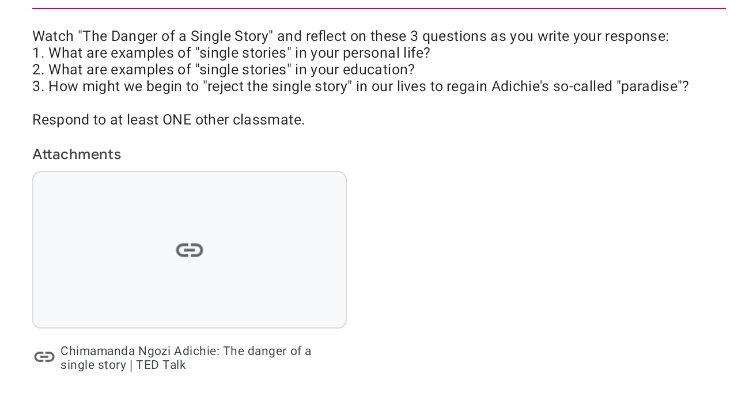Click the Attachments heading
This screenshot has width=738, height=400.
tap(77, 154)
